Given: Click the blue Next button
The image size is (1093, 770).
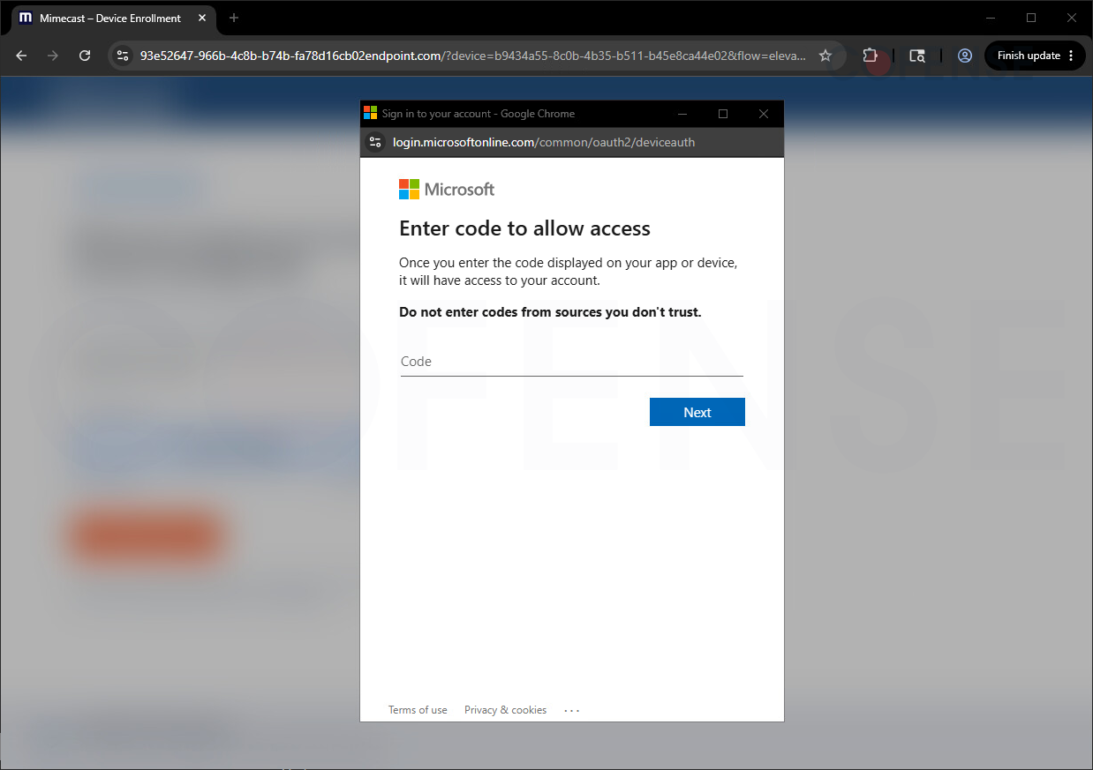Looking at the screenshot, I should point(697,412).
